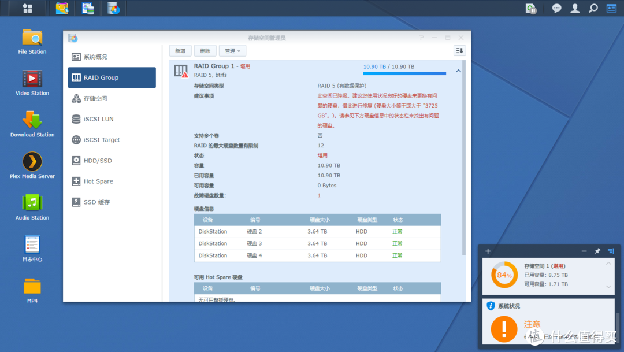Click the Storage Manager window title icon
The image size is (624, 352).
(x=72, y=38)
